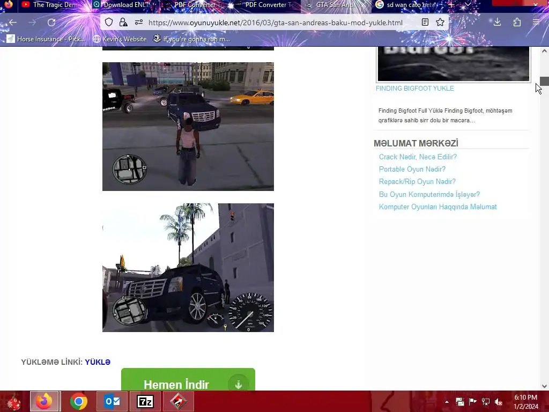
Task: Open "if you're gonna run m..." bookmark
Action: tap(192, 39)
